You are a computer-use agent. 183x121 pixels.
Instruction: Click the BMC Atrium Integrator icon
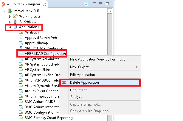(x=21, y=107)
